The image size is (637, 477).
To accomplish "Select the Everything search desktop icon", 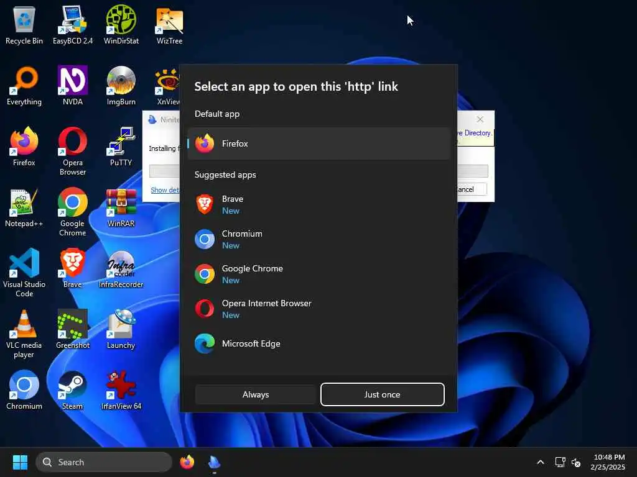I will click(x=24, y=86).
